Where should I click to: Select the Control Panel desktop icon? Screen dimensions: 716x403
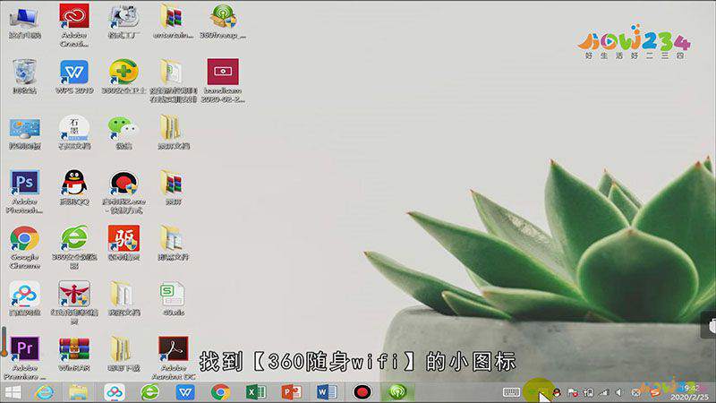coord(25,133)
